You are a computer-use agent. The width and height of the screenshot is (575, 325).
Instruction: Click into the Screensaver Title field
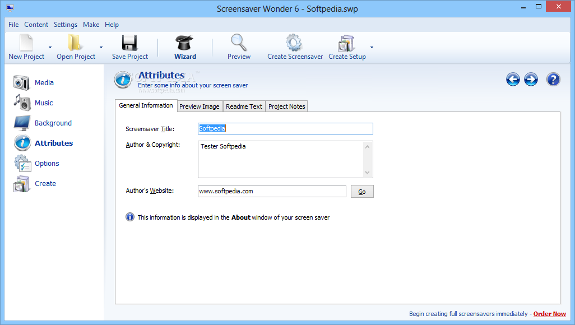coord(285,128)
